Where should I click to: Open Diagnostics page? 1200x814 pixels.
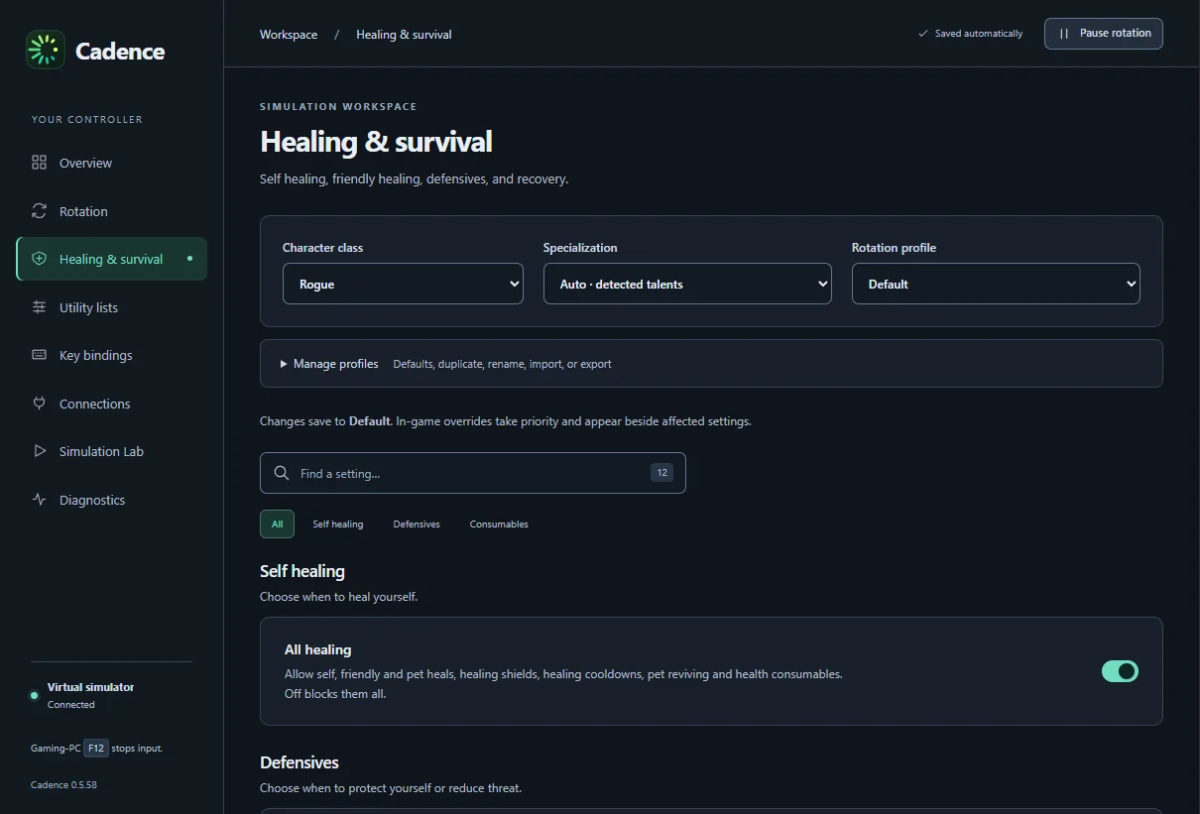tap(111, 500)
